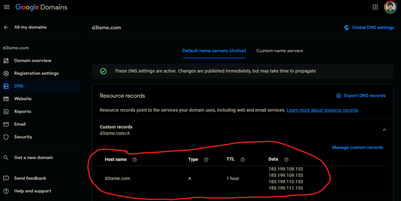Viewport: 401px width, 201px height.
Task: Switch to Custom name servers tab
Action: pos(279,51)
